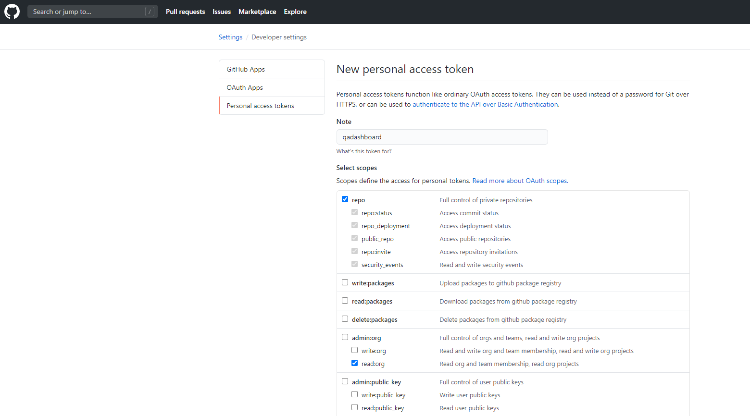Focus the Search or jump to field
The width and height of the screenshot is (750, 416).
coord(93,12)
